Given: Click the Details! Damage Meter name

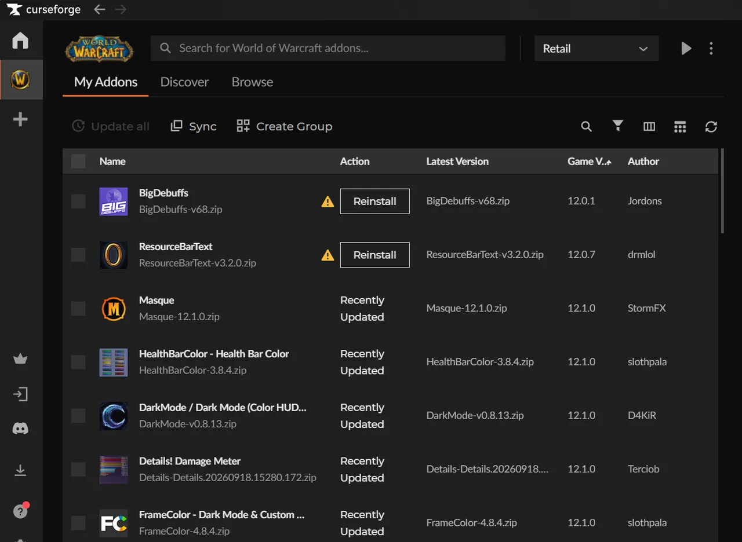Looking at the screenshot, I should click(x=190, y=461).
